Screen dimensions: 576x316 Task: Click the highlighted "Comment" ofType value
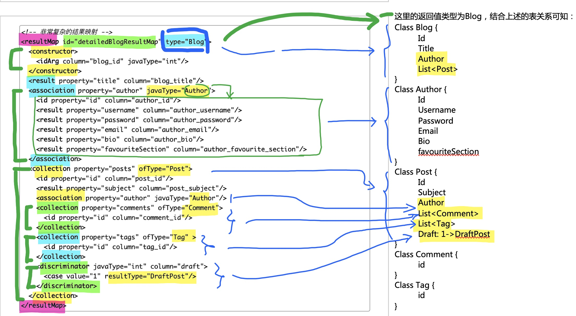point(202,208)
